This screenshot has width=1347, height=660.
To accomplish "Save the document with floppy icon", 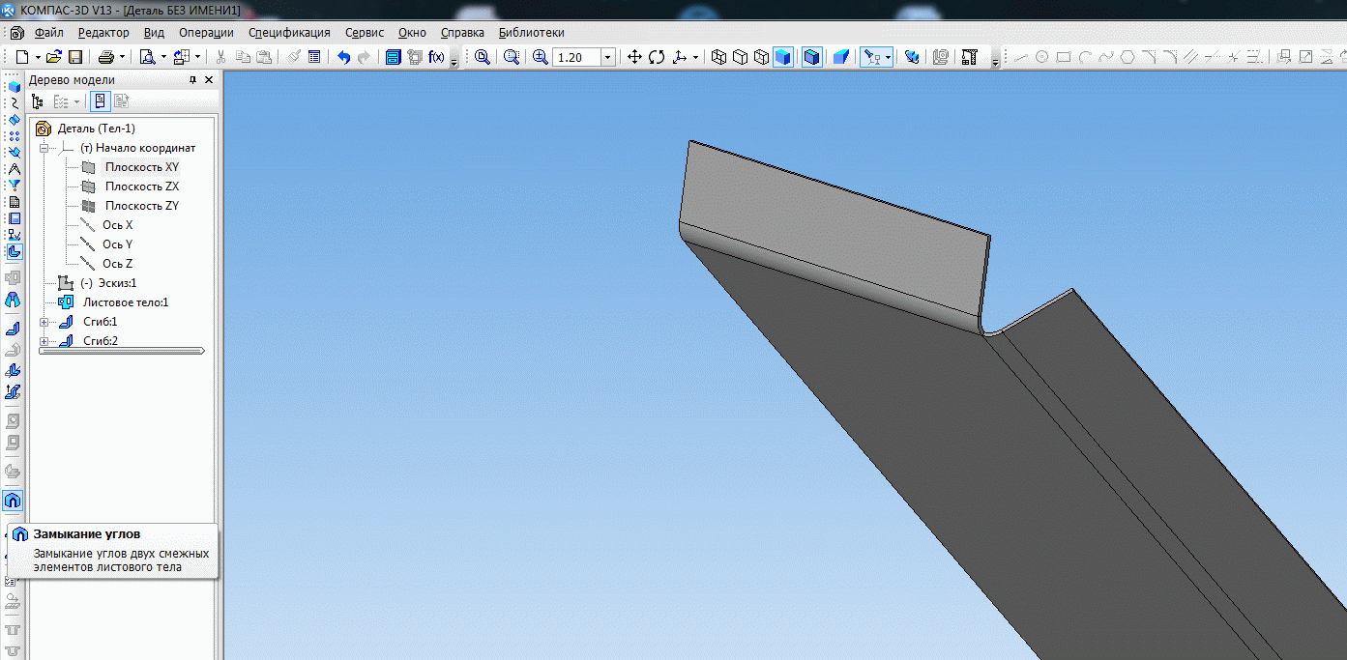I will coord(74,57).
